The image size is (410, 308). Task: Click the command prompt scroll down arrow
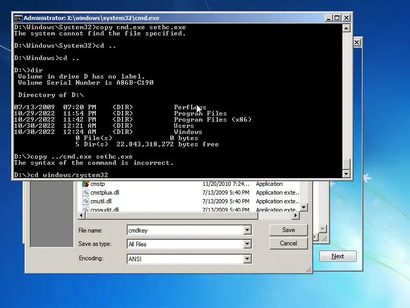coord(346,174)
